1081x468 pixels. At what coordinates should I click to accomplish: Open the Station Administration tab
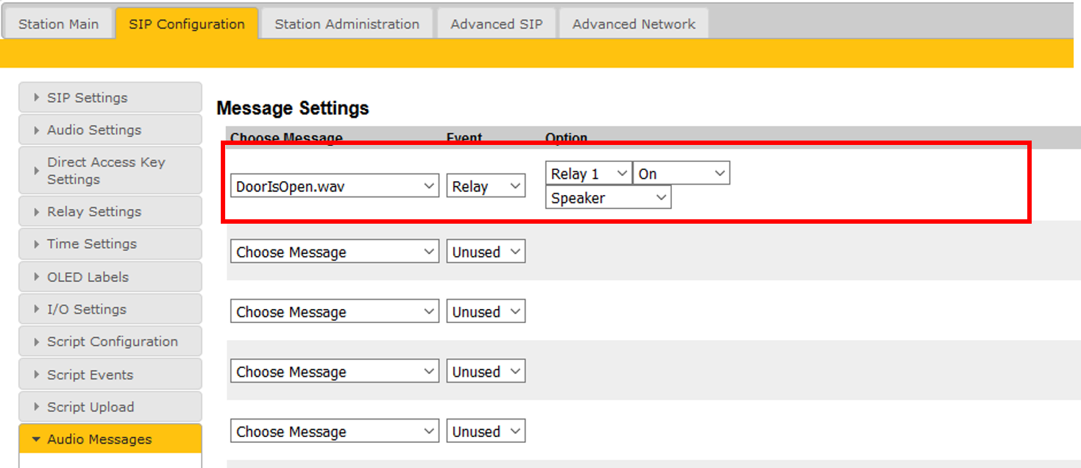tap(347, 24)
